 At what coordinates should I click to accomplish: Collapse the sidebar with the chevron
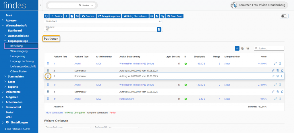pyautogui.click(x=40, y=5)
